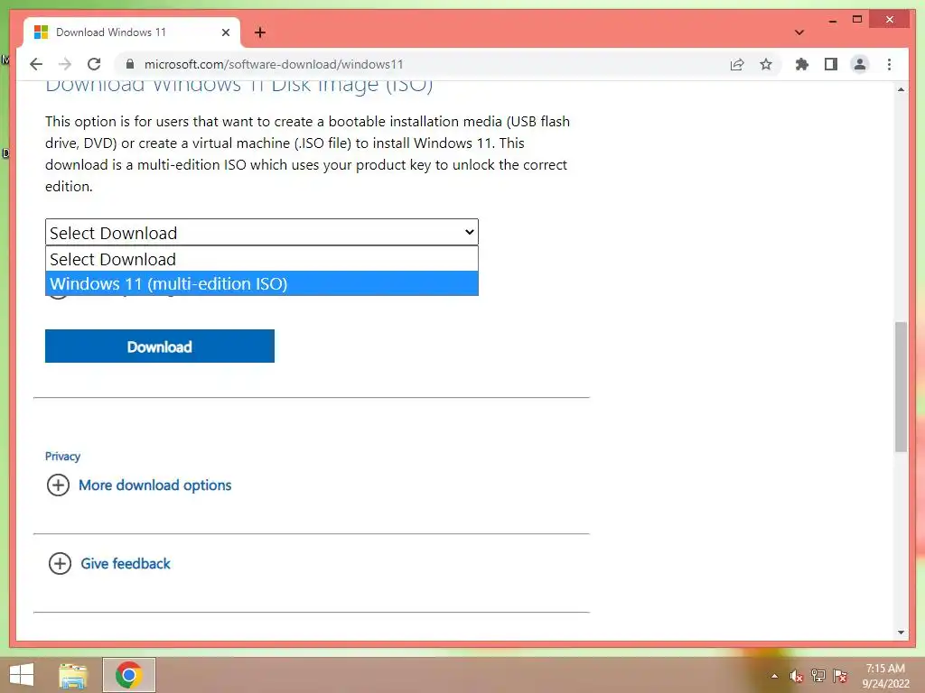The height and width of the screenshot is (693, 925).
Task: Bookmark this page with the star icon
Action: [x=766, y=64]
